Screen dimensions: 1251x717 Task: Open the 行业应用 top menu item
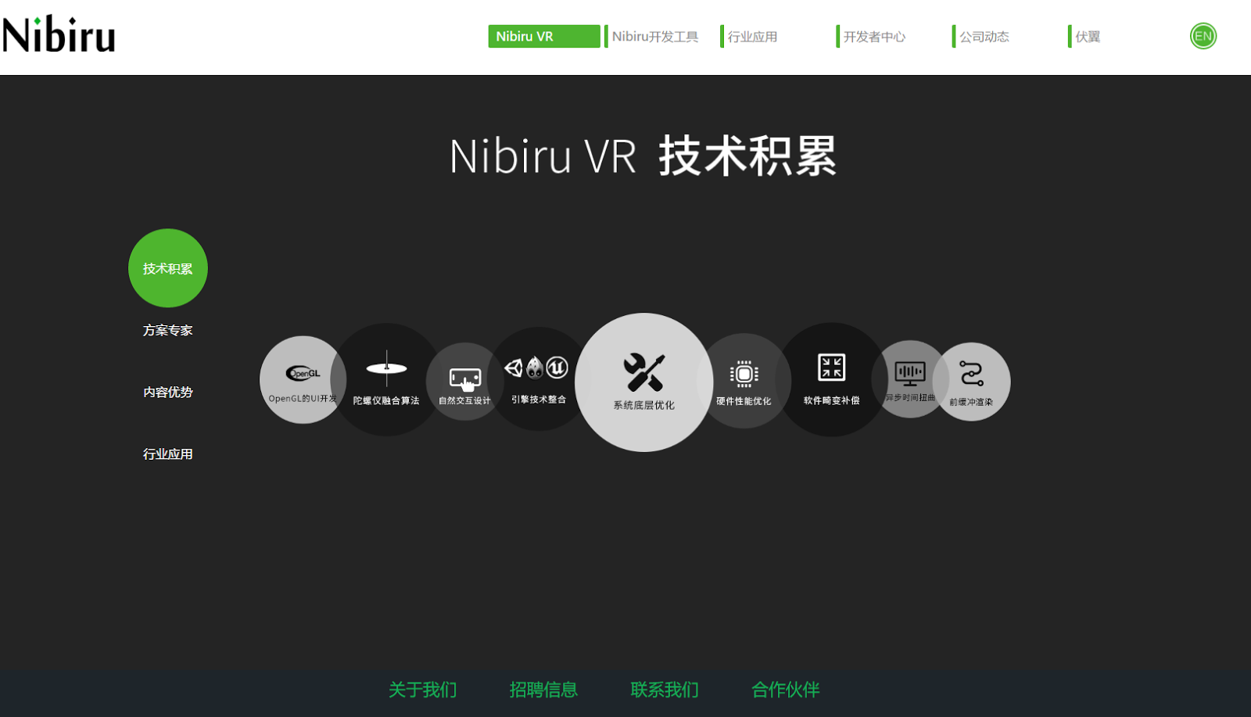pos(752,37)
